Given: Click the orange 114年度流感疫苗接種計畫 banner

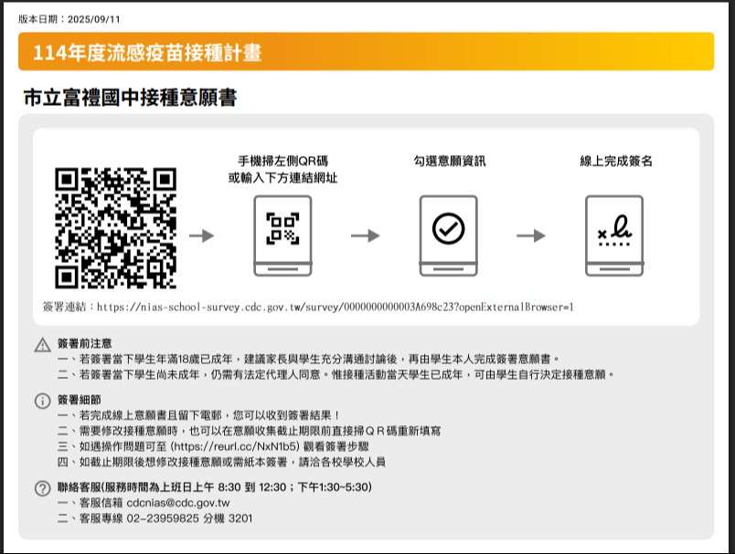Looking at the screenshot, I should click(366, 52).
